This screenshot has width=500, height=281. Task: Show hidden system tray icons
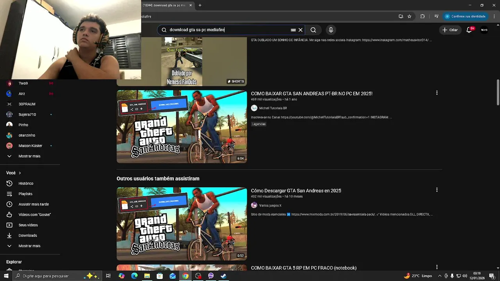[439, 276]
